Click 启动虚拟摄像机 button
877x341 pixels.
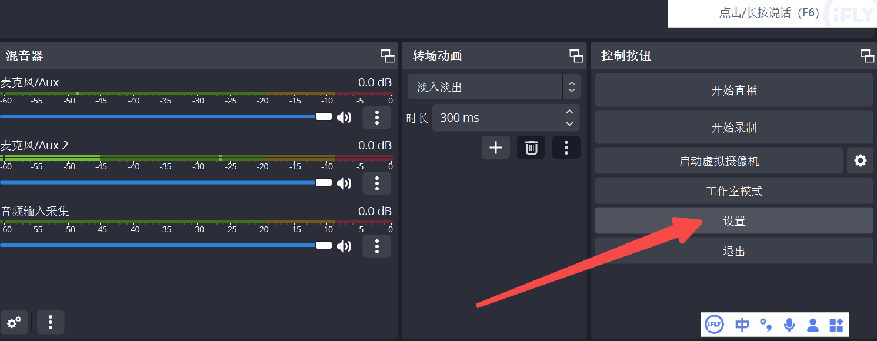[x=719, y=161]
